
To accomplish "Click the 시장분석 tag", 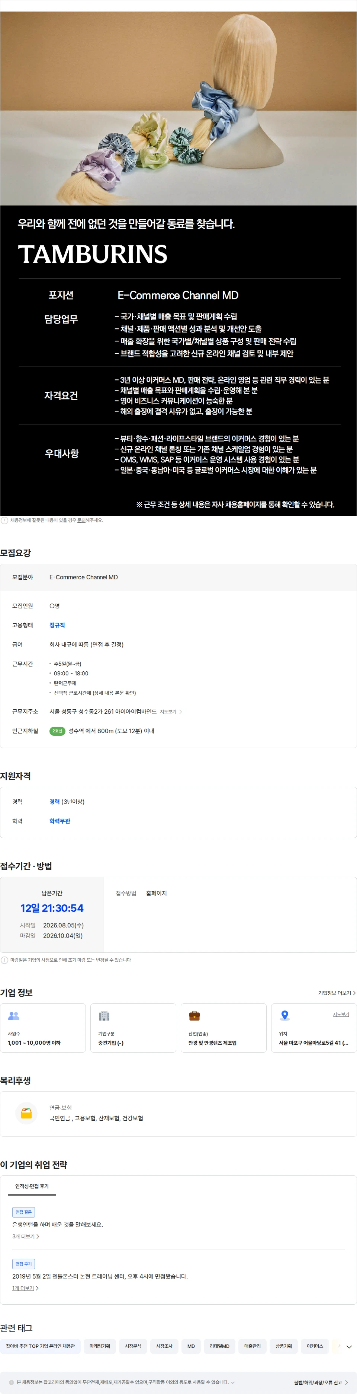I will (x=133, y=1346).
